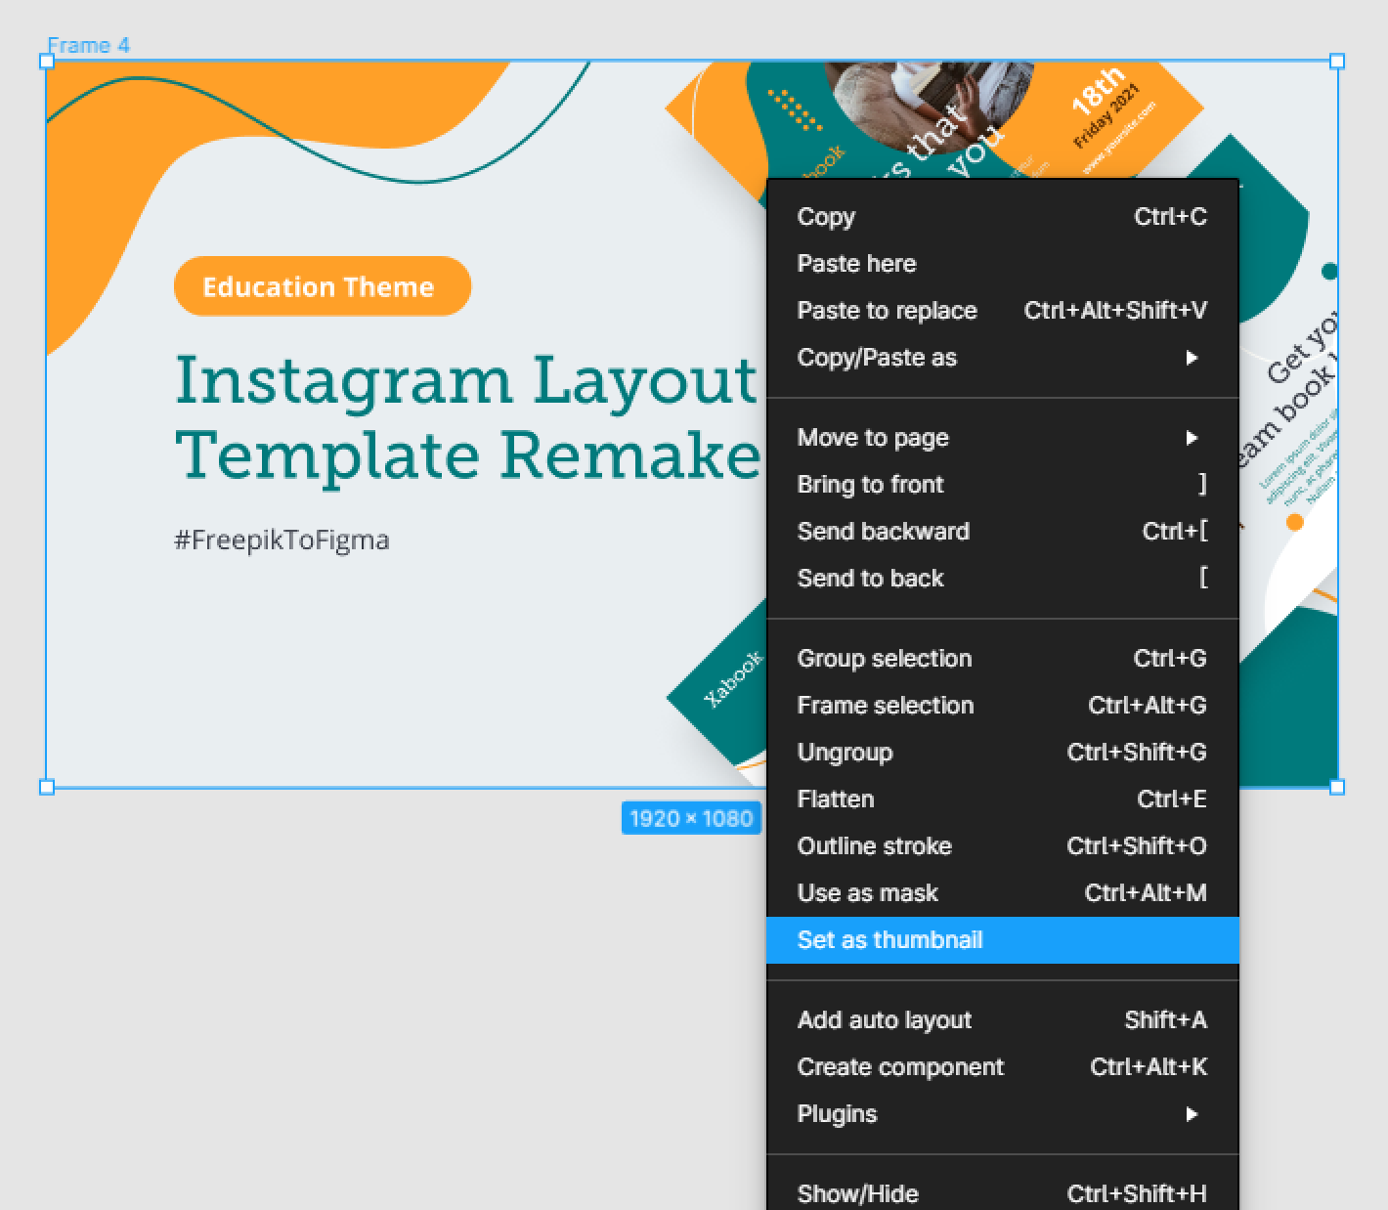
Task: Expand Copy/Paste as submenu arrow
Action: pyautogui.click(x=1192, y=358)
